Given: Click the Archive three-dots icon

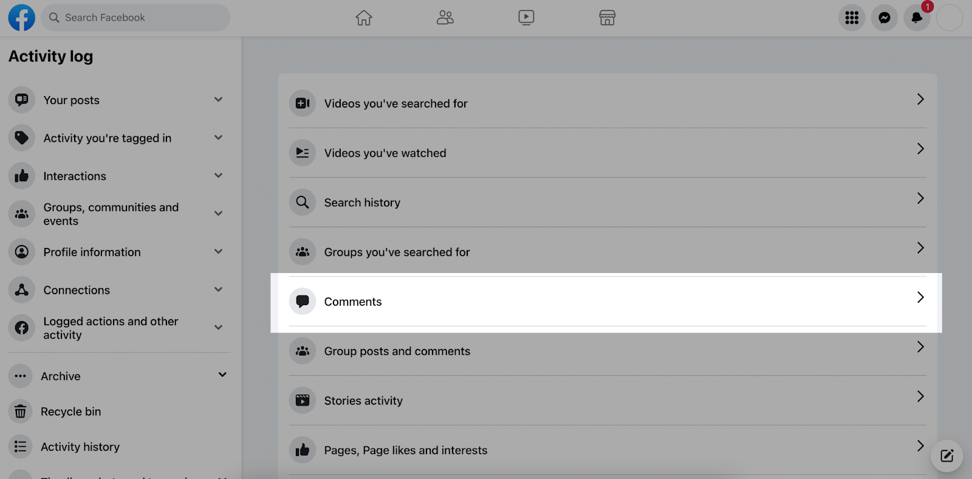Looking at the screenshot, I should (21, 376).
